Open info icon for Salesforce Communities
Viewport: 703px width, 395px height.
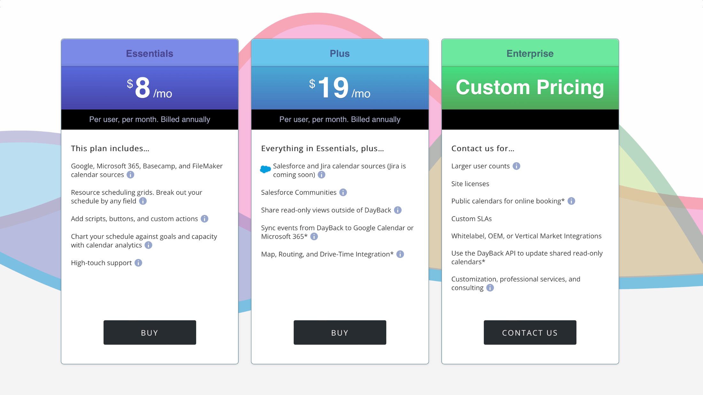(343, 193)
